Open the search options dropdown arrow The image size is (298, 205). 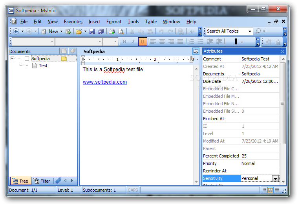tap(264, 31)
